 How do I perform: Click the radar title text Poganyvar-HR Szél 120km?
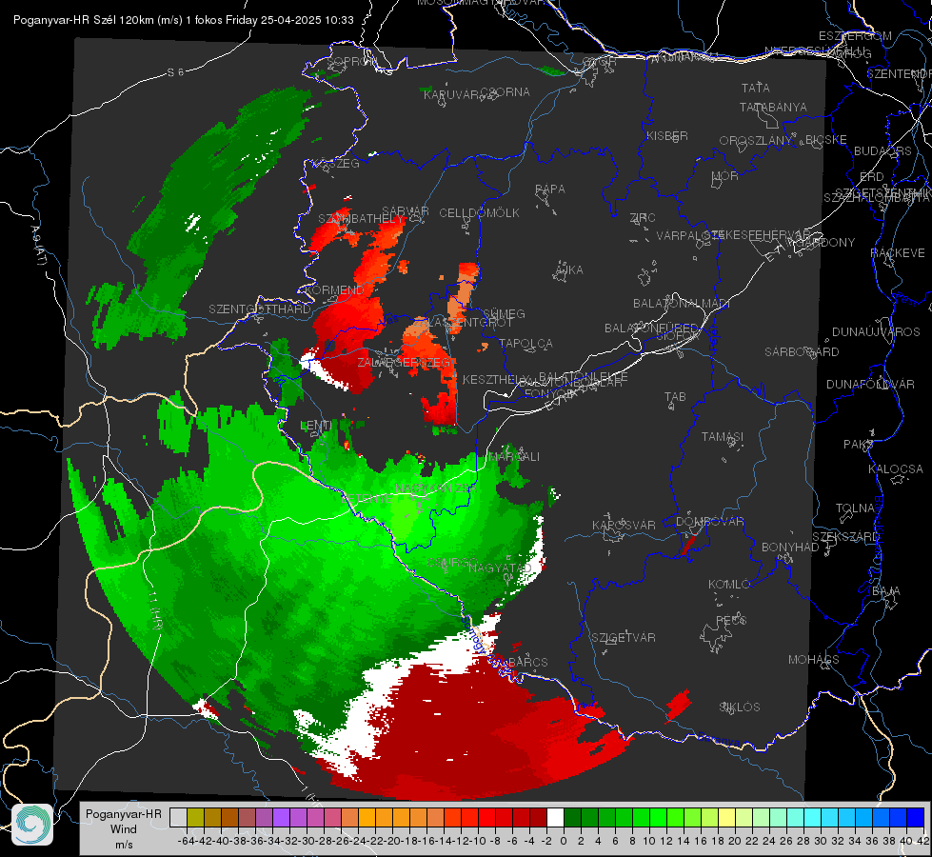click(83, 20)
